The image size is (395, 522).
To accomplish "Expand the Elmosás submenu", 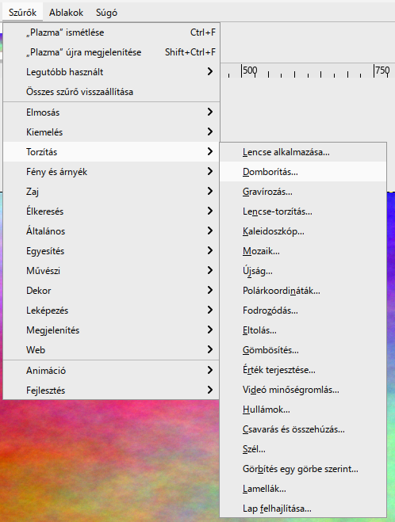I will click(111, 112).
